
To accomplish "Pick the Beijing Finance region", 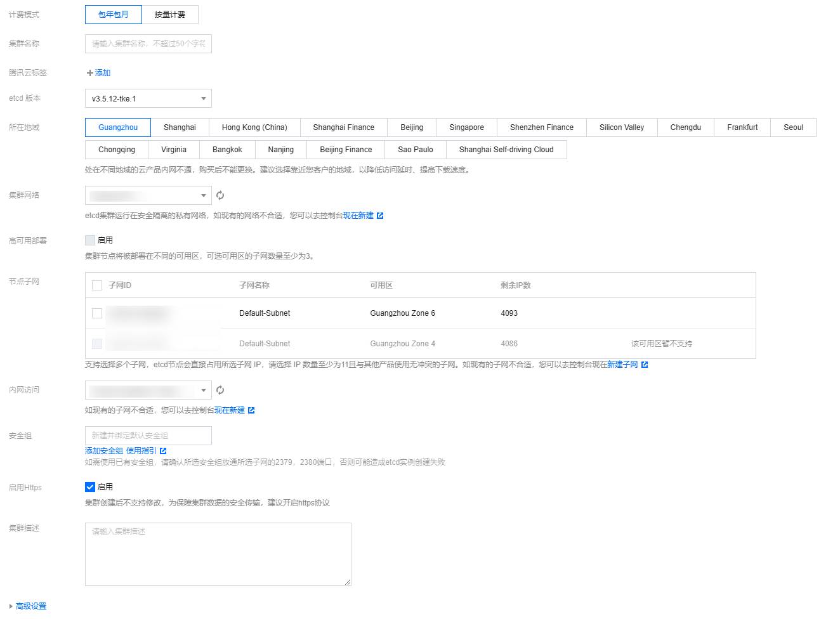I will pos(346,150).
